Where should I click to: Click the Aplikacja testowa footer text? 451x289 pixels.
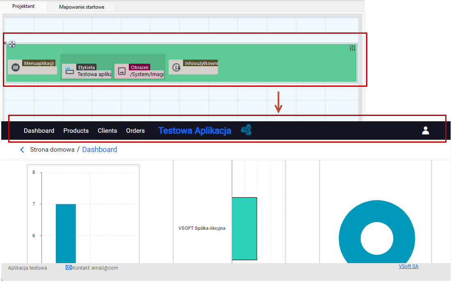(x=27, y=268)
